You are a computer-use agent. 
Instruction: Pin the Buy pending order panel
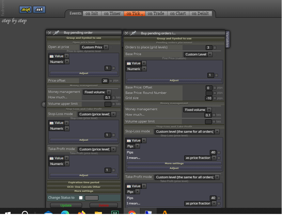[x=56, y=33]
